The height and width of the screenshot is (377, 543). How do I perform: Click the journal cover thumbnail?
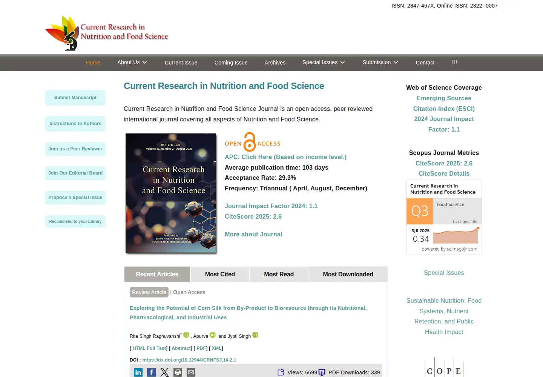click(171, 193)
